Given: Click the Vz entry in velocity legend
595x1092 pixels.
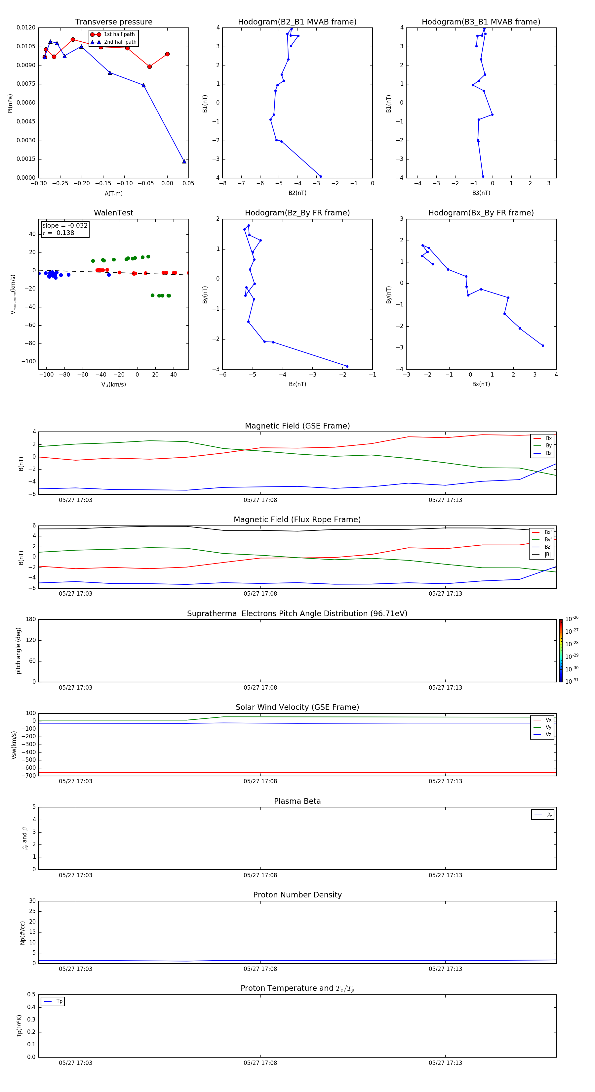Looking at the screenshot, I should point(542,735).
